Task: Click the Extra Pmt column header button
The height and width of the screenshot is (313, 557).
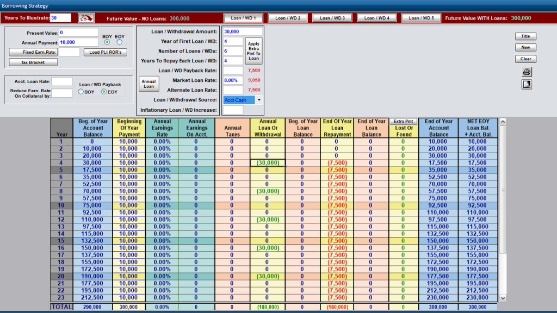Action: coord(403,122)
